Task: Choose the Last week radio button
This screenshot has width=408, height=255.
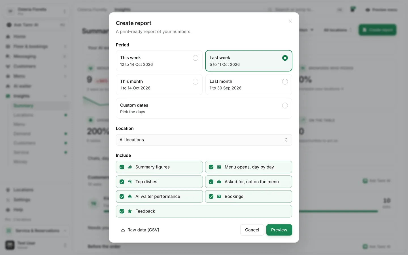Action: click(285, 58)
